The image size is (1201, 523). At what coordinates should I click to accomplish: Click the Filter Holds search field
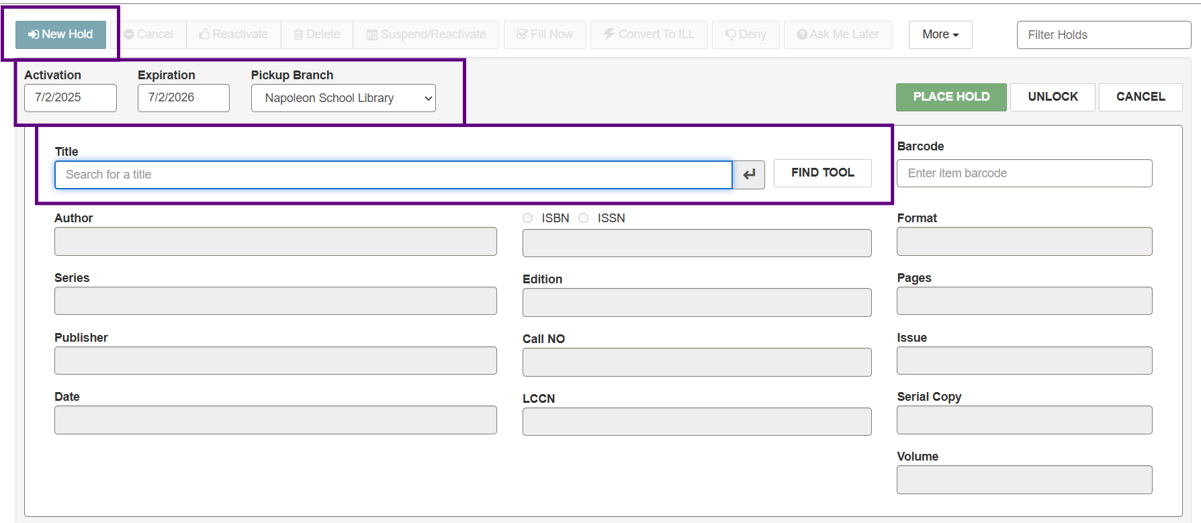click(x=1104, y=35)
